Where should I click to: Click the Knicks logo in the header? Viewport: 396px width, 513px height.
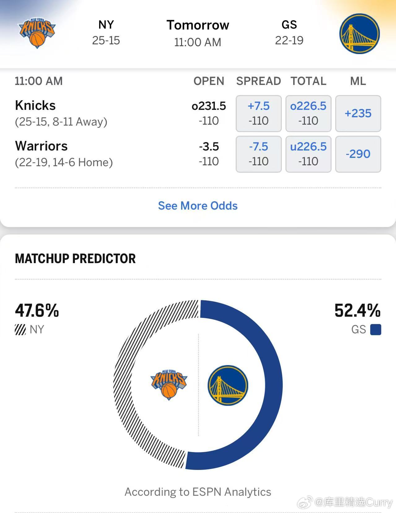coord(37,33)
